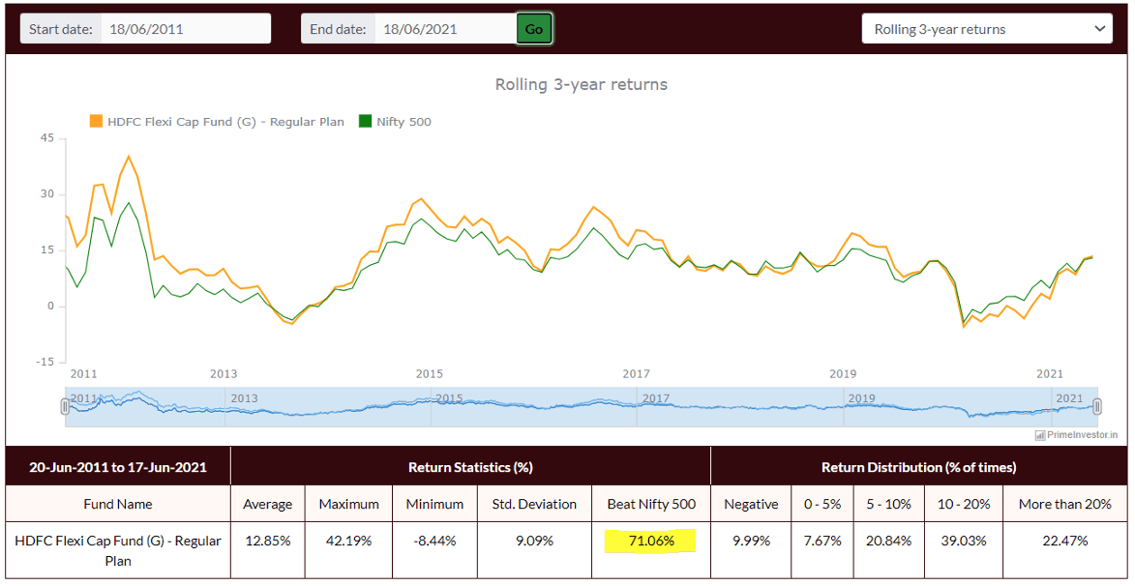Click the Maximum column header
Image resolution: width=1135 pixels, height=586 pixels.
348,504
